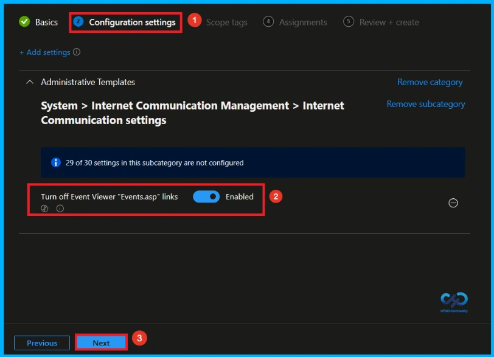Toggle Turn off Event Viewer links switch
The height and width of the screenshot is (357, 494).
[x=206, y=197]
